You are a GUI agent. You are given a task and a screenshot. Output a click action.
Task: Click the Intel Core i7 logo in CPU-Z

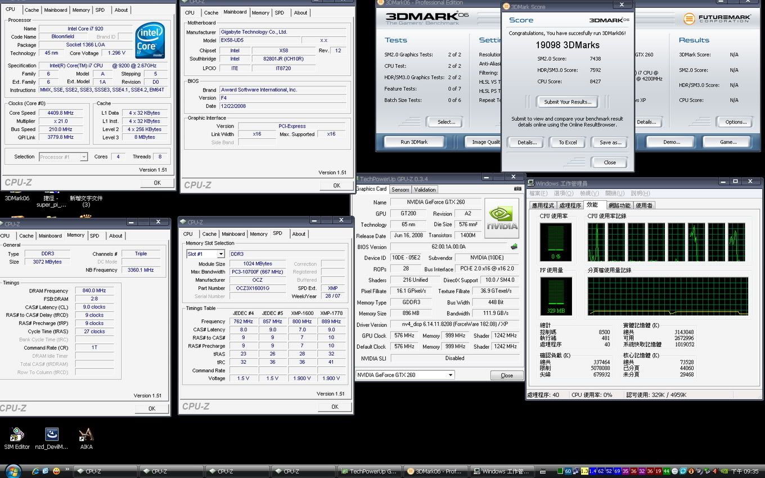pyautogui.click(x=150, y=40)
